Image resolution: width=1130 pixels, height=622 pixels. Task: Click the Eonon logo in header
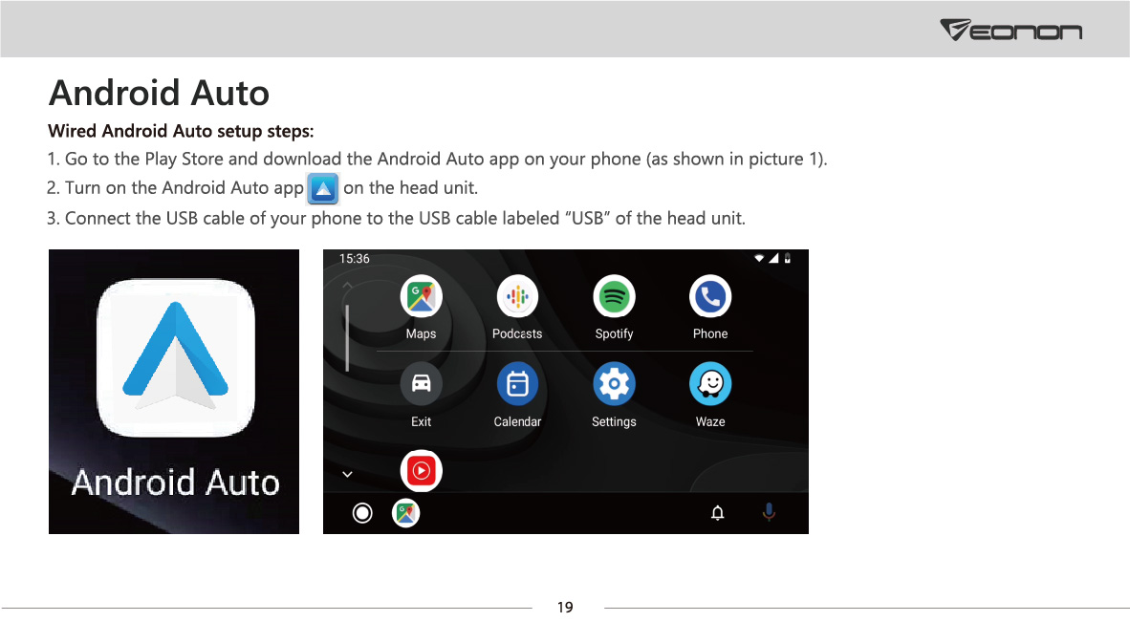(x=1011, y=31)
